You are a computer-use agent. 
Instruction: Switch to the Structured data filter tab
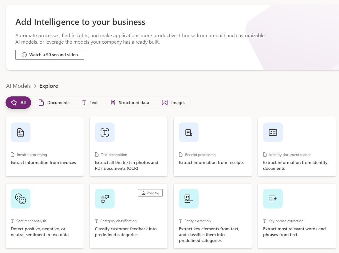click(x=130, y=103)
